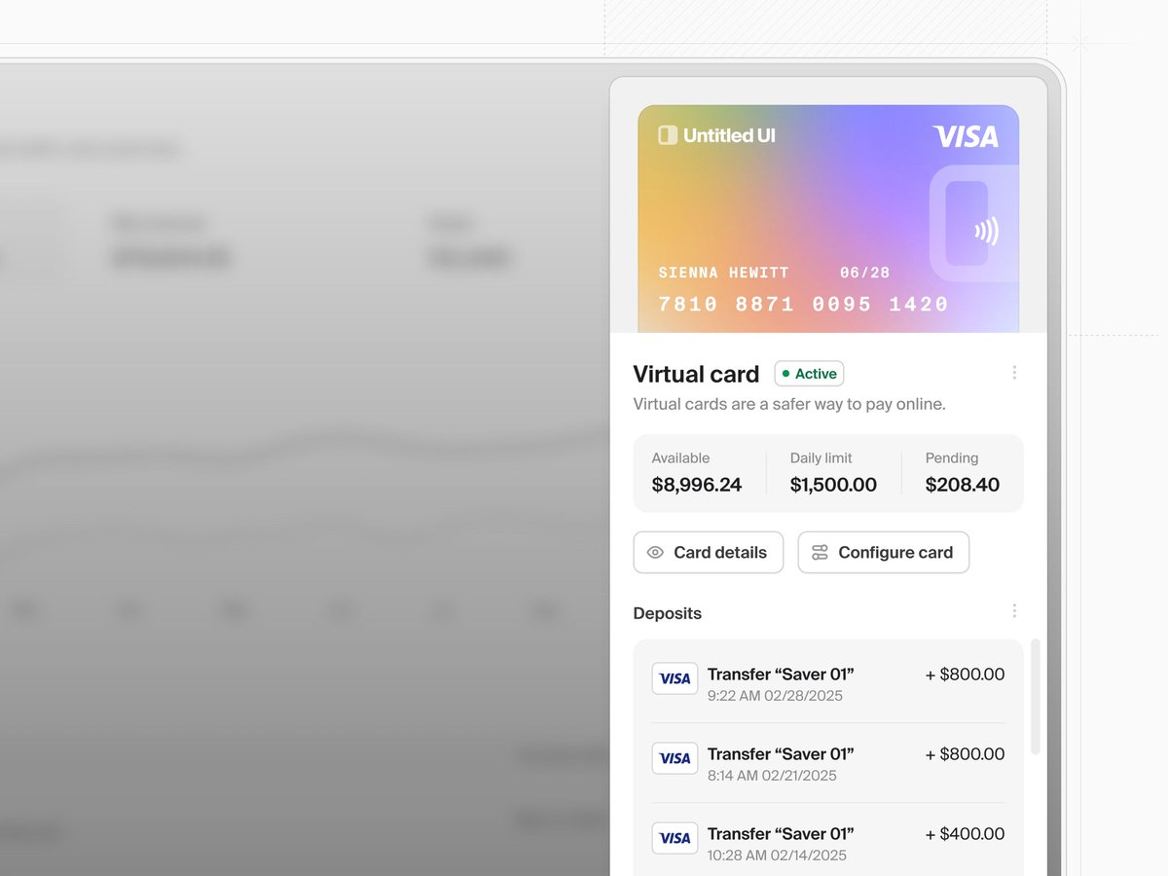Click the safer way to pay online description

point(789,404)
